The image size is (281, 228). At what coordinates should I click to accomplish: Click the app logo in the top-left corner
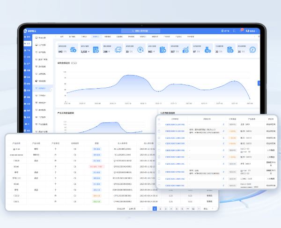25,31
